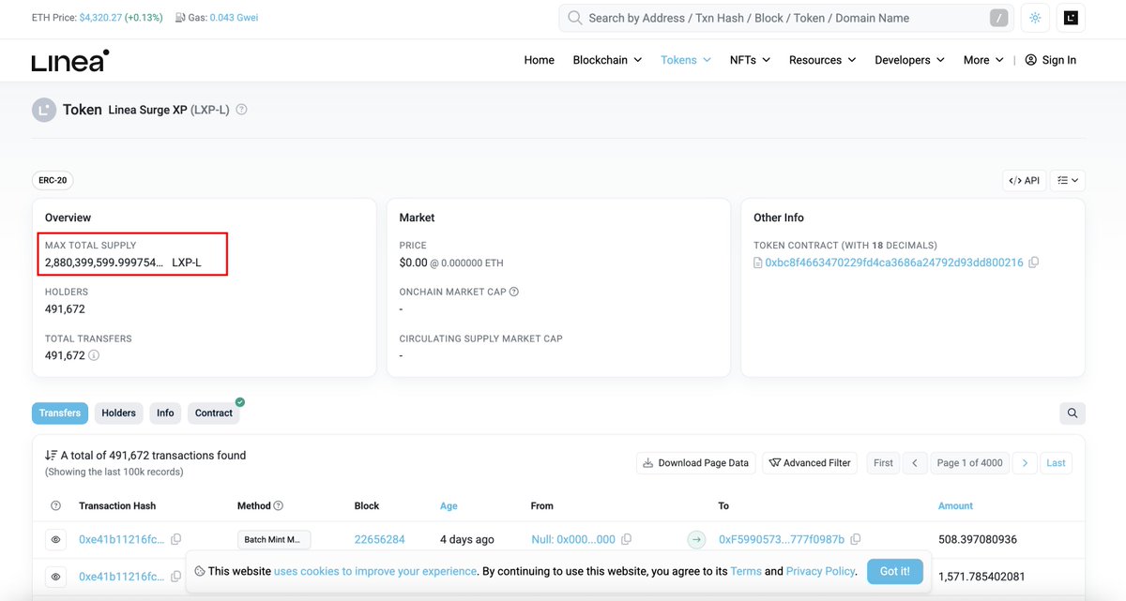1126x601 pixels.
Task: Click the token avatar icon beside Token
Action: (x=44, y=110)
